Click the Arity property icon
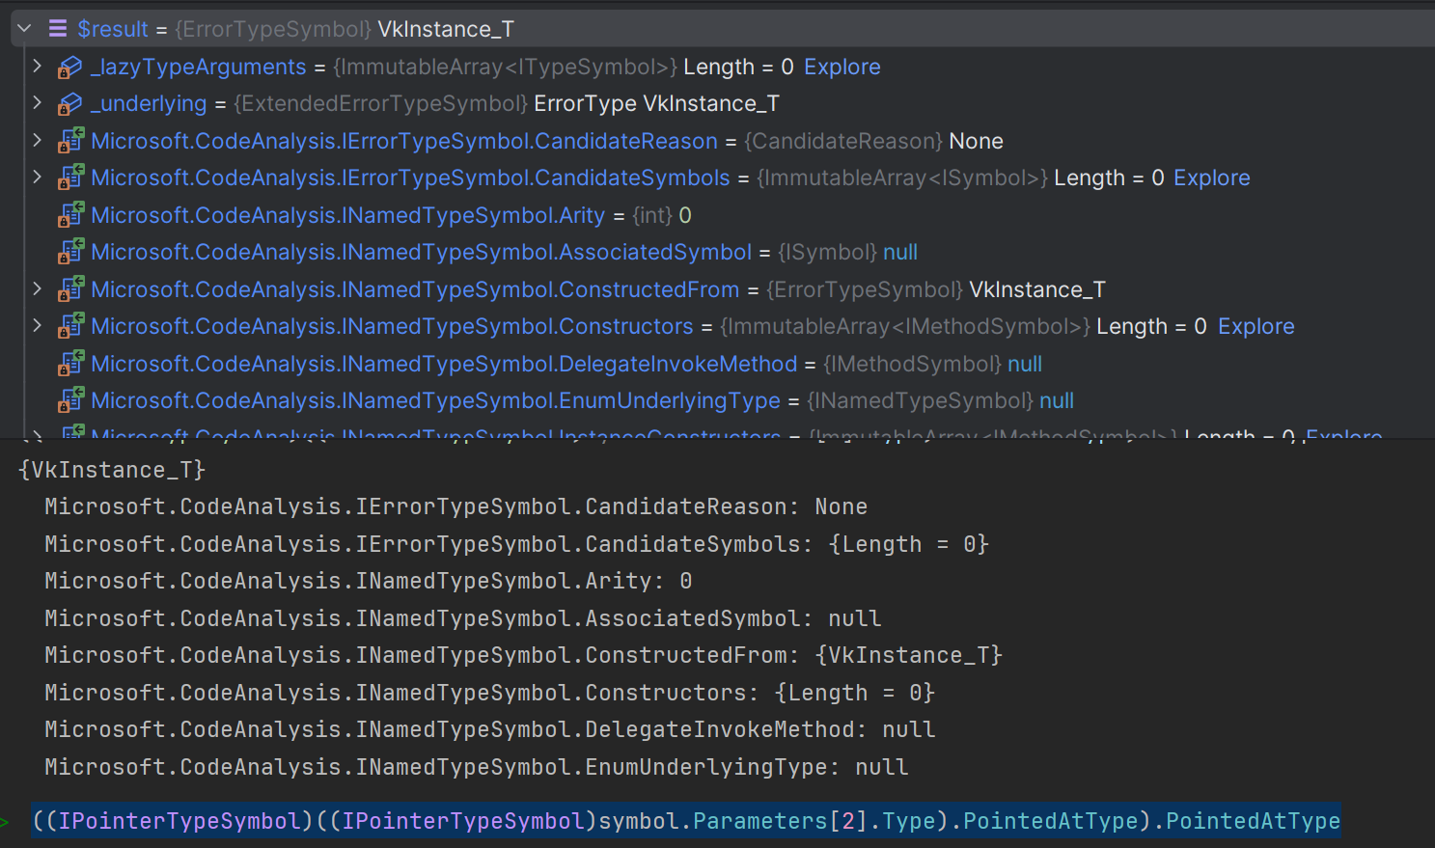 pyautogui.click(x=70, y=215)
